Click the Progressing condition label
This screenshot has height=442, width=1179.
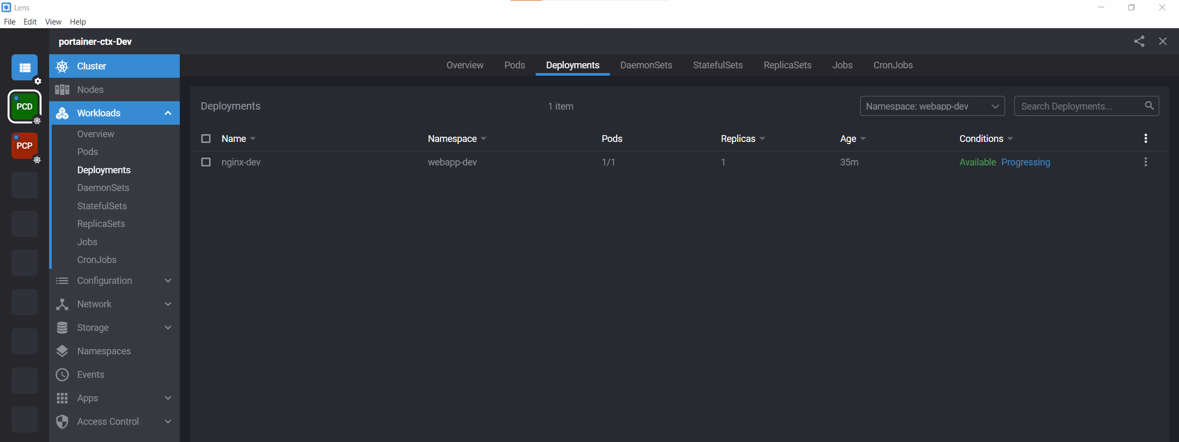point(1025,162)
